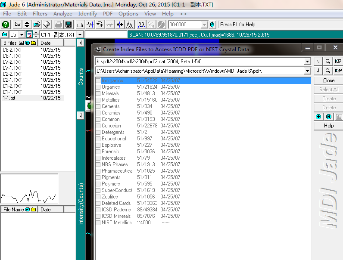The image size is (343, 260).
Task: Click the Close button in the dialog
Action: (x=328, y=80)
